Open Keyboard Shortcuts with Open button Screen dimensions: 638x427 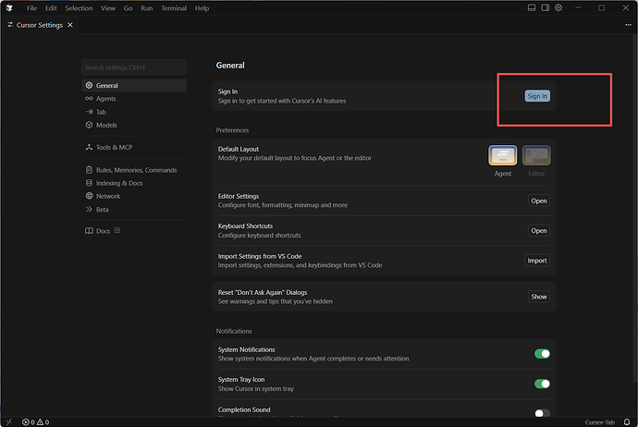pyautogui.click(x=539, y=230)
